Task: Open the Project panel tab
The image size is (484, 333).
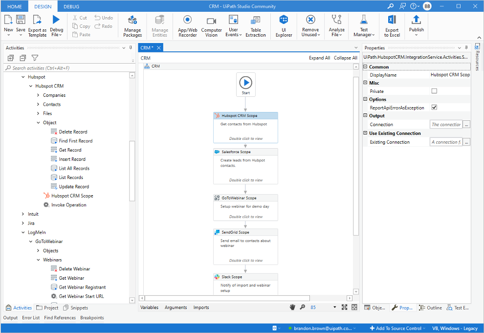Action: point(47,308)
